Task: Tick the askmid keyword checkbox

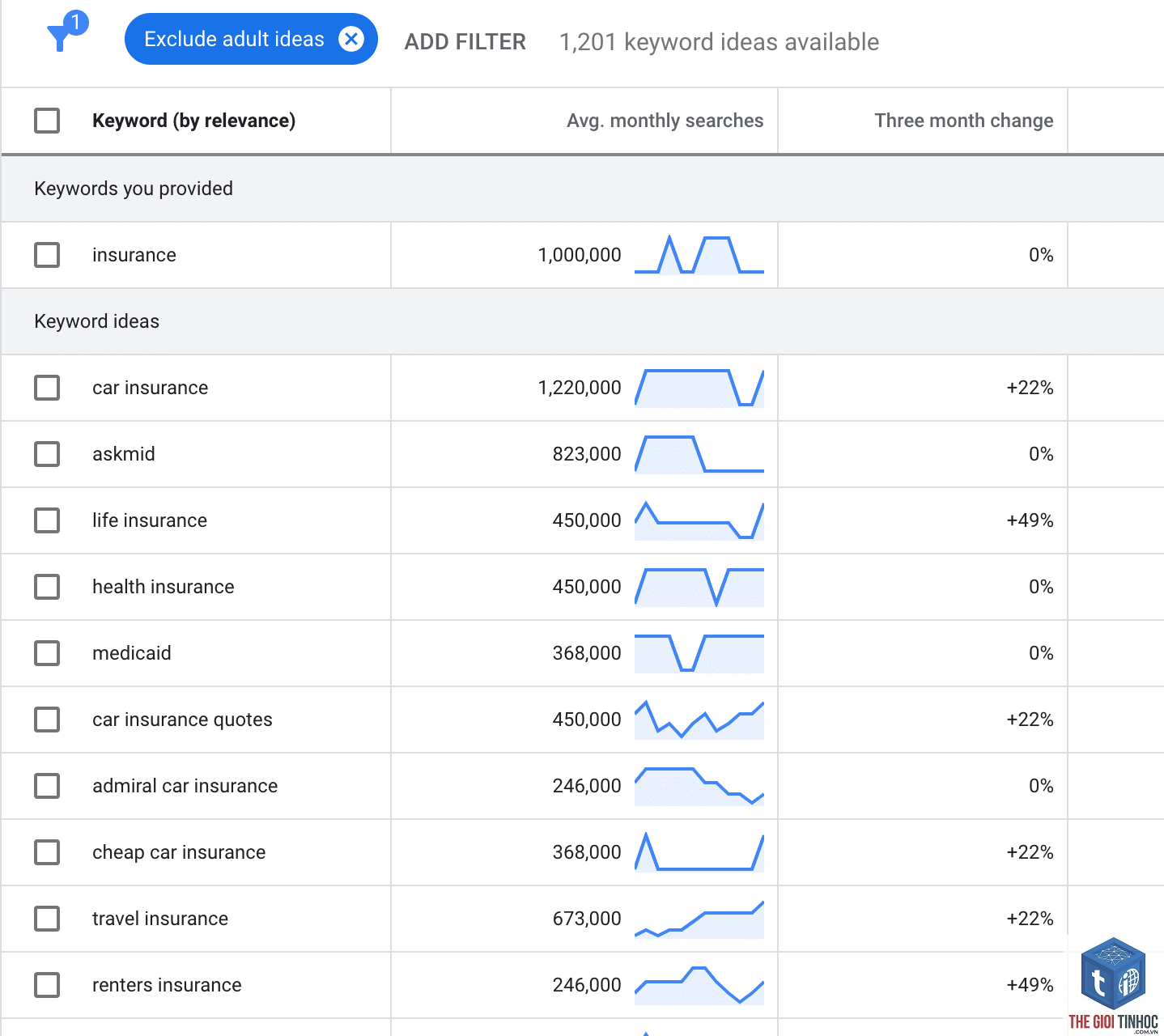Action: (x=47, y=454)
